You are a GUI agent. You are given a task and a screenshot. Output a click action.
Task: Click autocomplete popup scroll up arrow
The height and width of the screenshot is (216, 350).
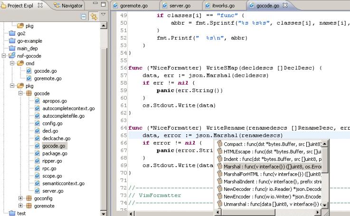(x=325, y=143)
